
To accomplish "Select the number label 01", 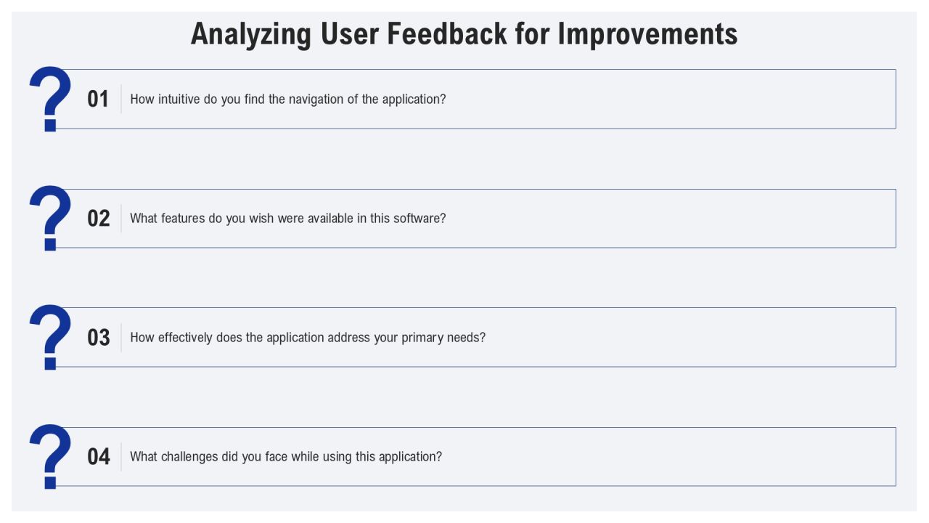I will pyautogui.click(x=98, y=100).
